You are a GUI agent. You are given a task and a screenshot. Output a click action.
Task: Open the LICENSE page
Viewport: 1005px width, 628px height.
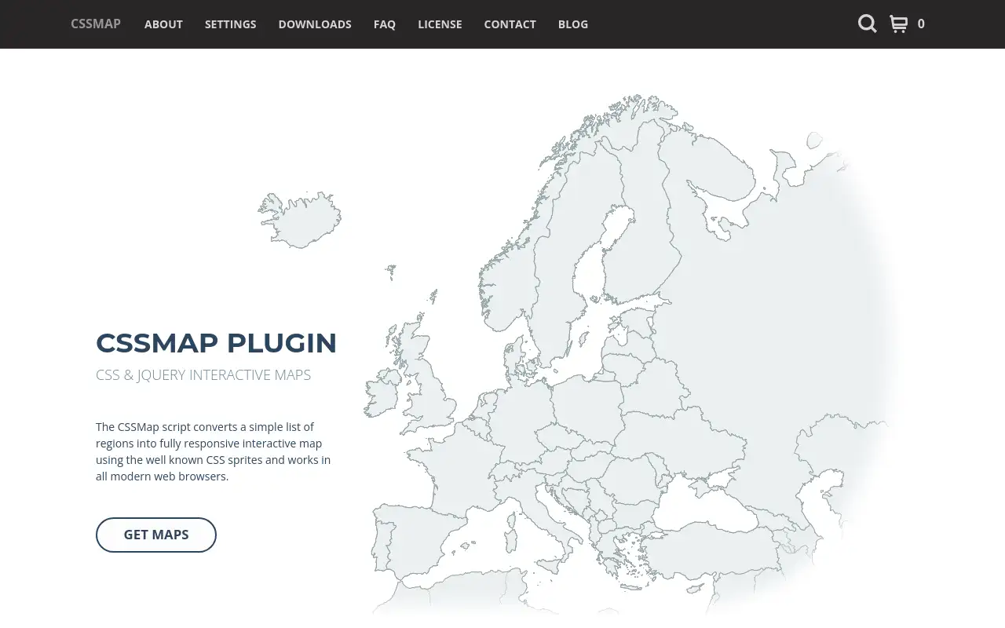(x=440, y=24)
